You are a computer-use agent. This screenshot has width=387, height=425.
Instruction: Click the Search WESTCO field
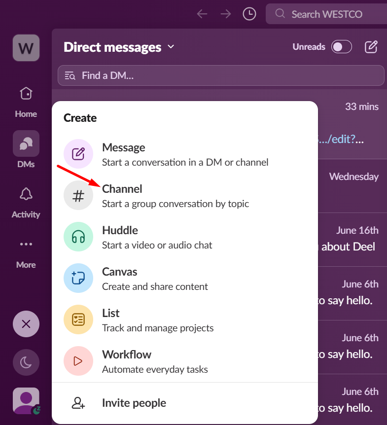point(326,14)
